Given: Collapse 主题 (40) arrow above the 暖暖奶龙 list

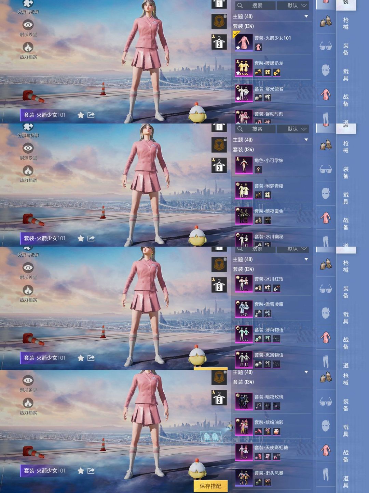Looking at the screenshot, I should [306, 16].
